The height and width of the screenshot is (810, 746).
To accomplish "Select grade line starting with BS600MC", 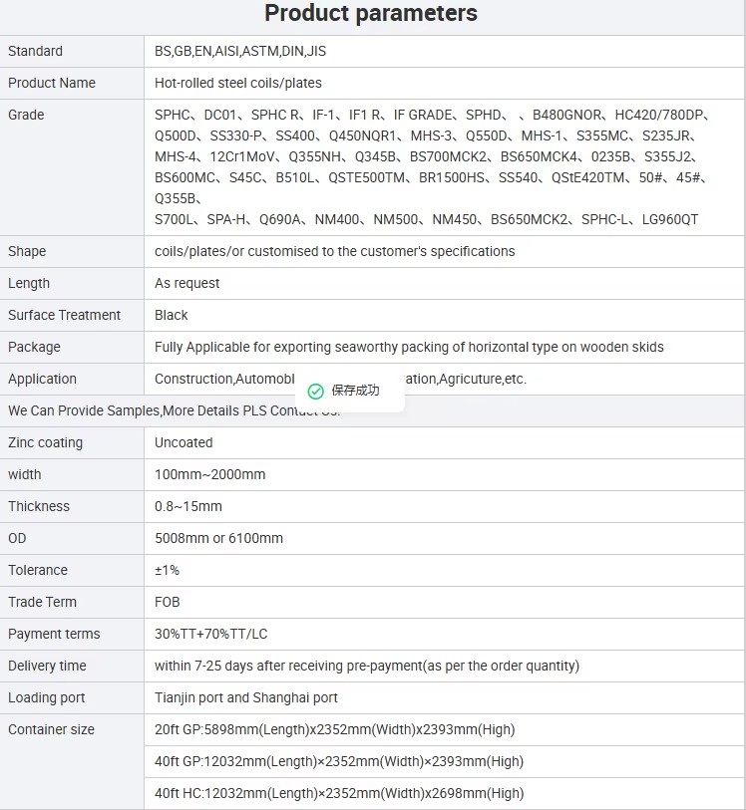I will click(x=431, y=177).
